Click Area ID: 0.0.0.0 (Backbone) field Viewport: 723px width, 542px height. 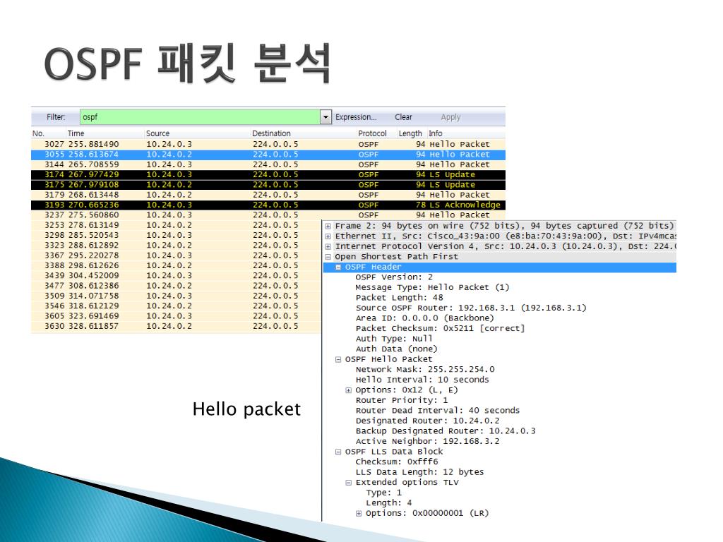point(424,318)
